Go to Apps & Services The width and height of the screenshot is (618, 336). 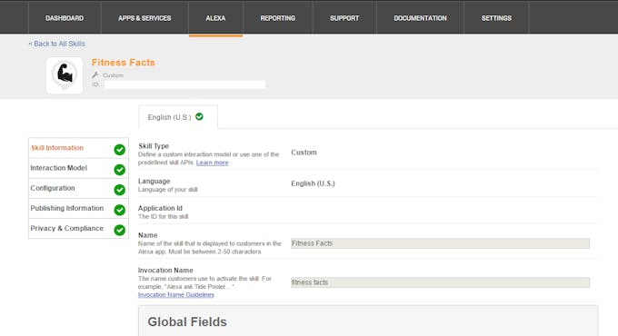tap(145, 18)
